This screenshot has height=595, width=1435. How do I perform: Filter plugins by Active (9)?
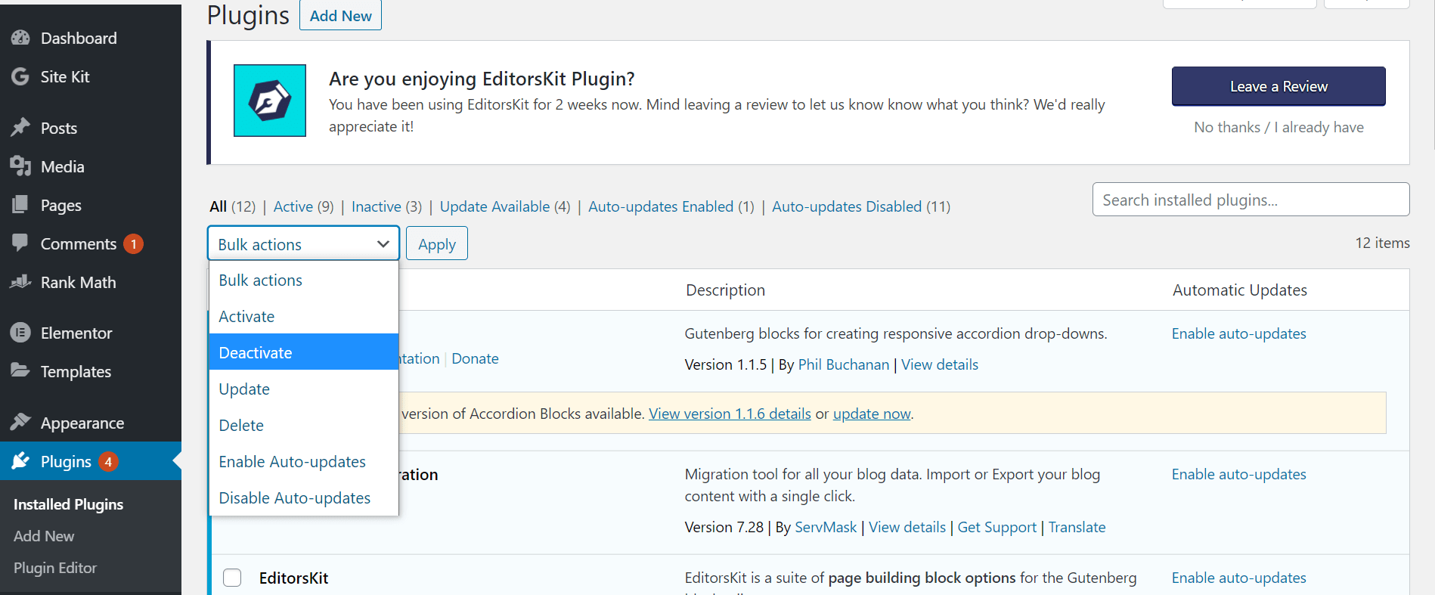tap(303, 206)
